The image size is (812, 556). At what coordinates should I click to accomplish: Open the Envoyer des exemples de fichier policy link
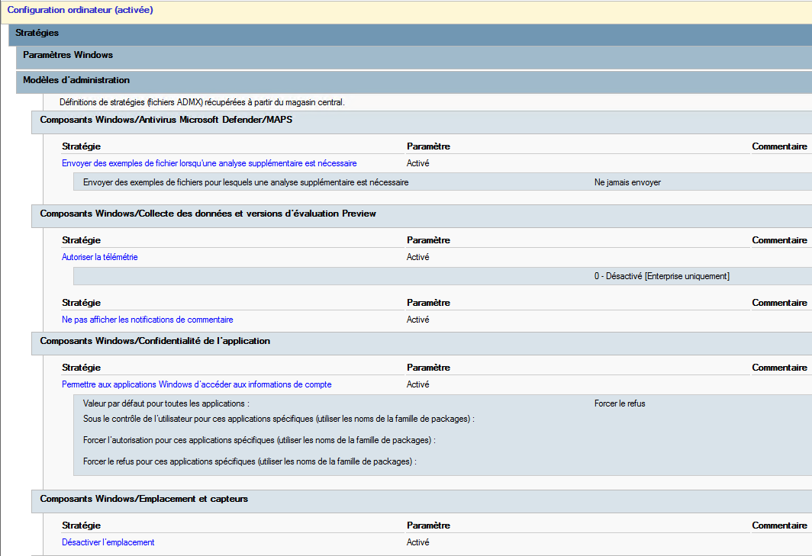pyautogui.click(x=209, y=163)
